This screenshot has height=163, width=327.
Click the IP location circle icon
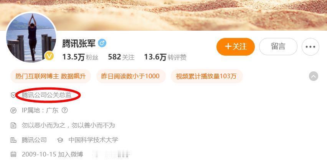pos(13,110)
